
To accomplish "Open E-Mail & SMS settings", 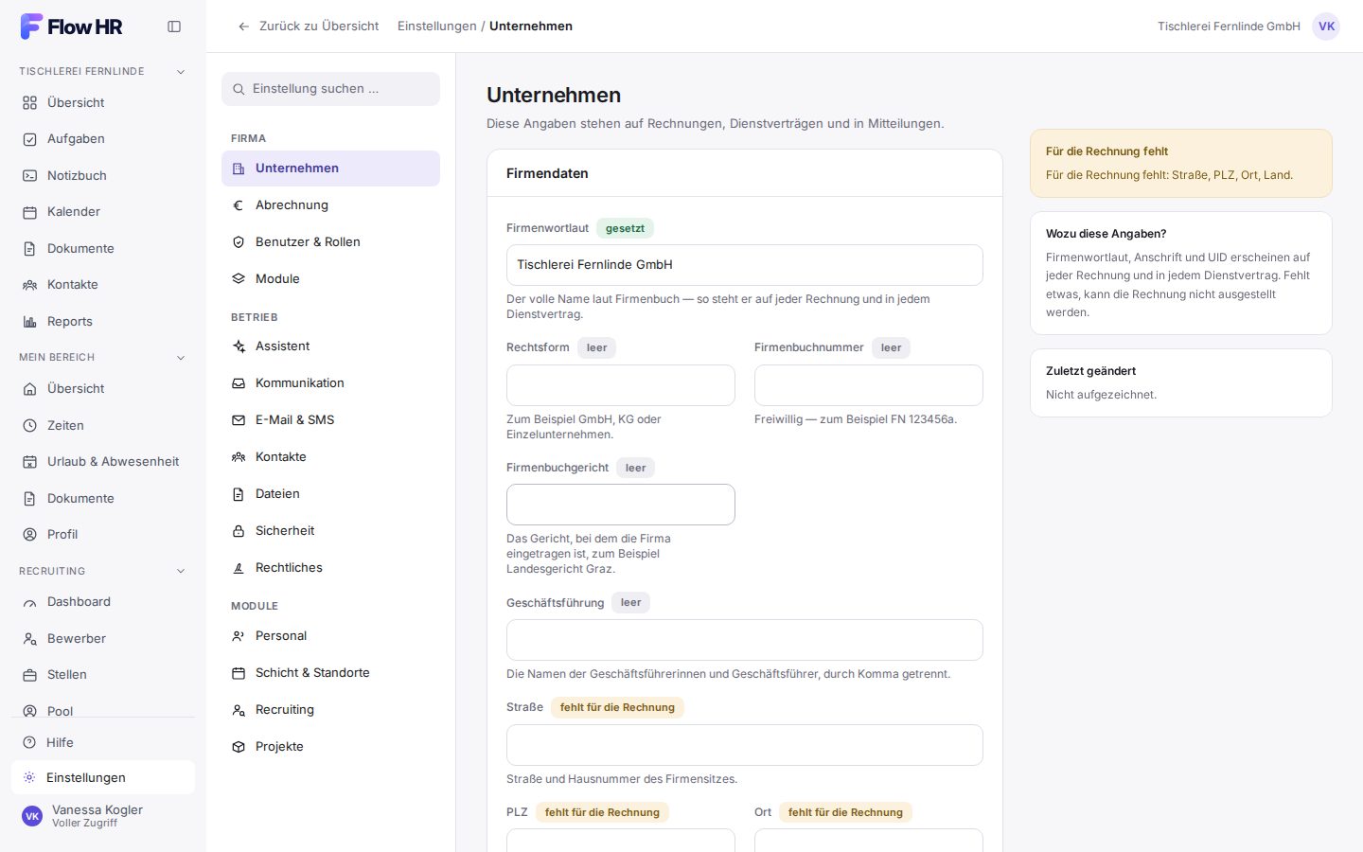I will 330,420.
